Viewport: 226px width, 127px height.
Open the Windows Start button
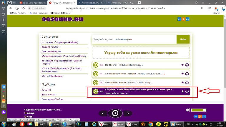pyautogui.click(x=4, y=124)
